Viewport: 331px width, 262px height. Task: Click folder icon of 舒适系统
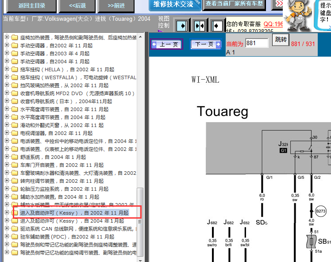(15, 157)
